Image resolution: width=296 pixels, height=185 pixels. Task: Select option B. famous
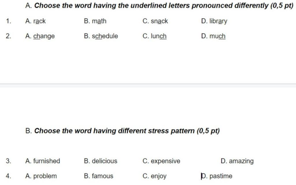click(x=99, y=176)
